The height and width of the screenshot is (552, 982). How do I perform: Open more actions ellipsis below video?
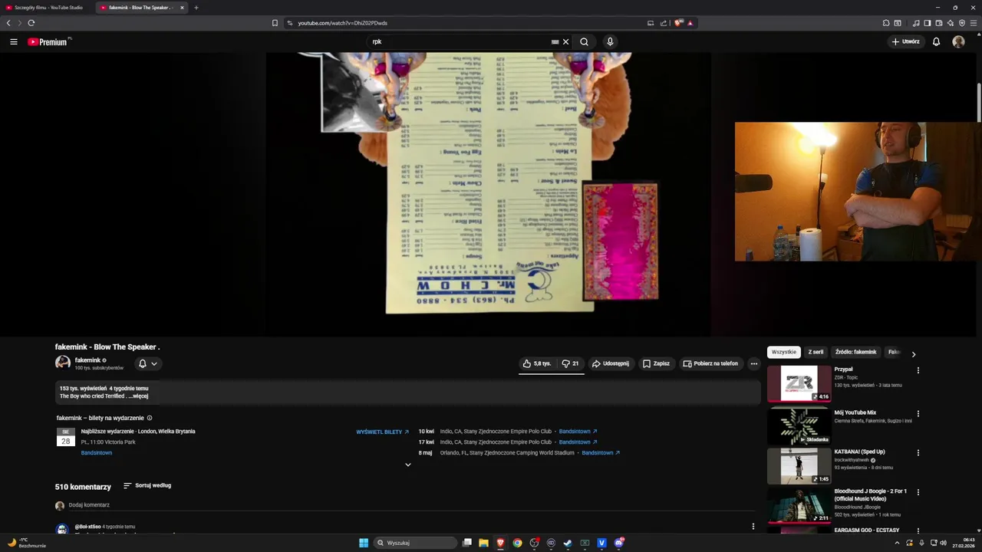[754, 363]
